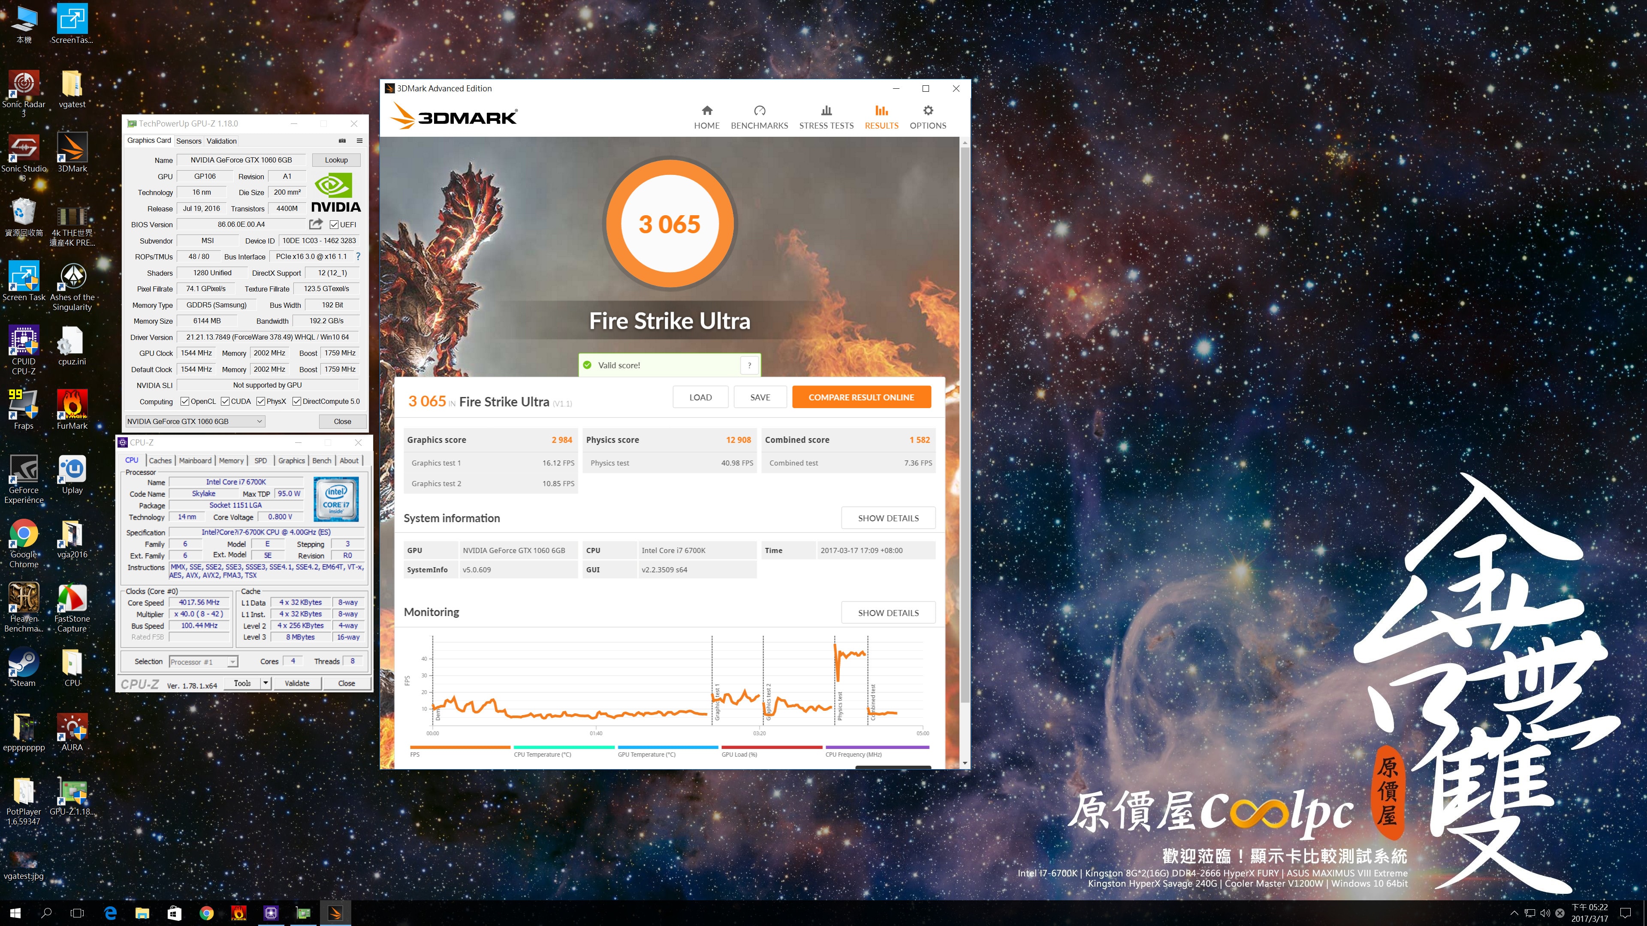Open STRESS TESTS in 3DMark

(826, 117)
